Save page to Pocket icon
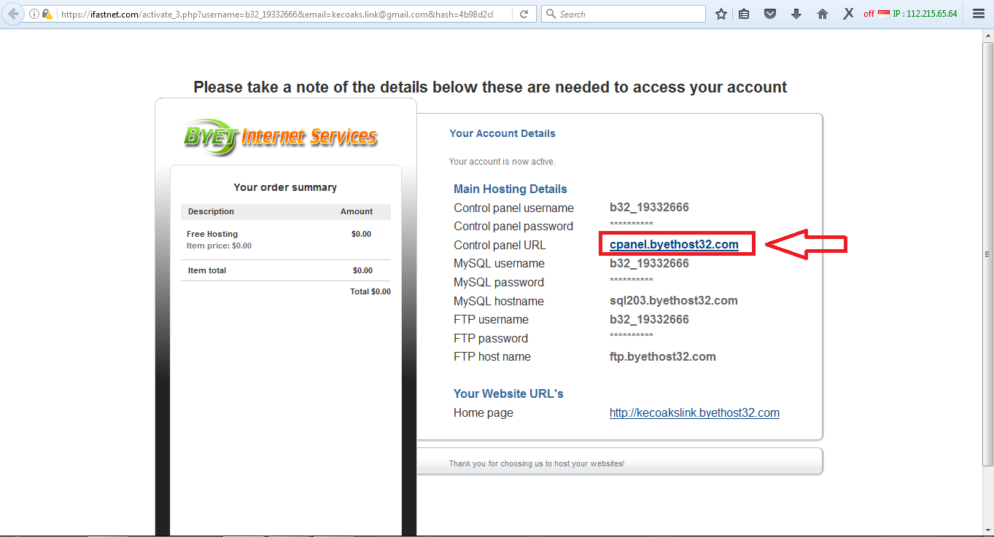The height and width of the screenshot is (537, 994). [770, 13]
